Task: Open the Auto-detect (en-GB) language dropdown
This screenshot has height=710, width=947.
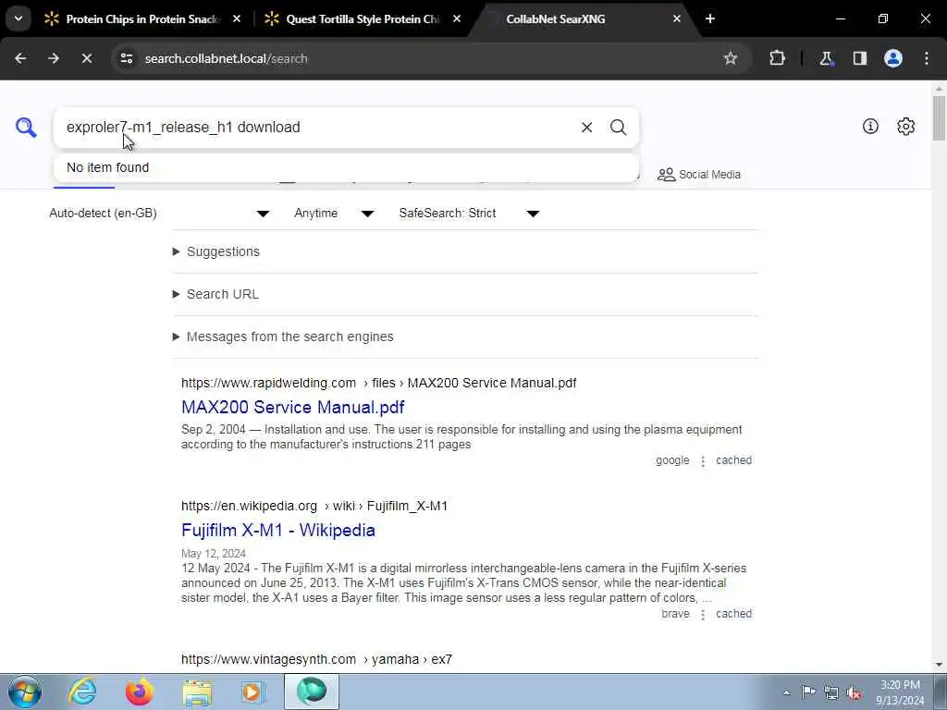Action: coord(159,214)
